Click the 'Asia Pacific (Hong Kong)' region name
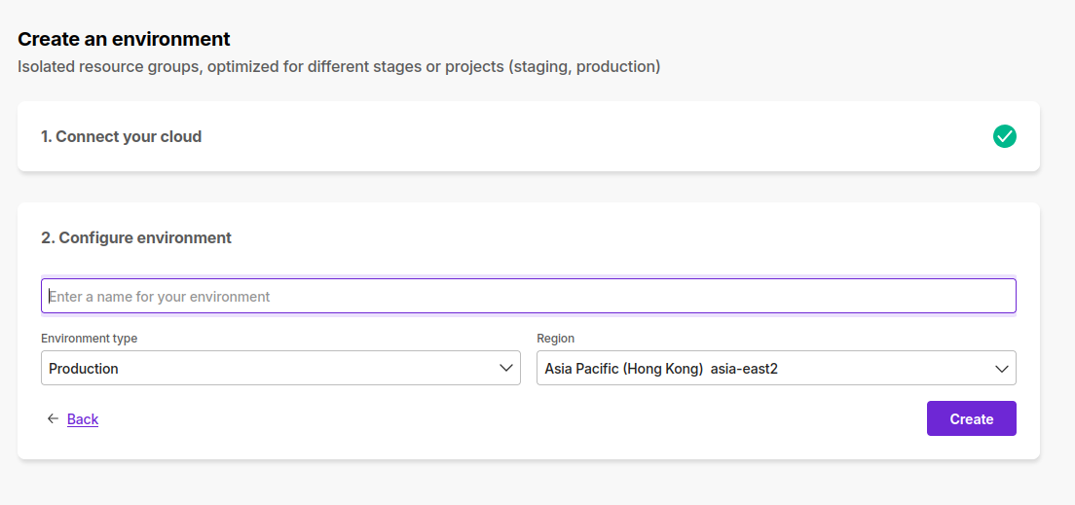The width and height of the screenshot is (1075, 505). coord(624,369)
